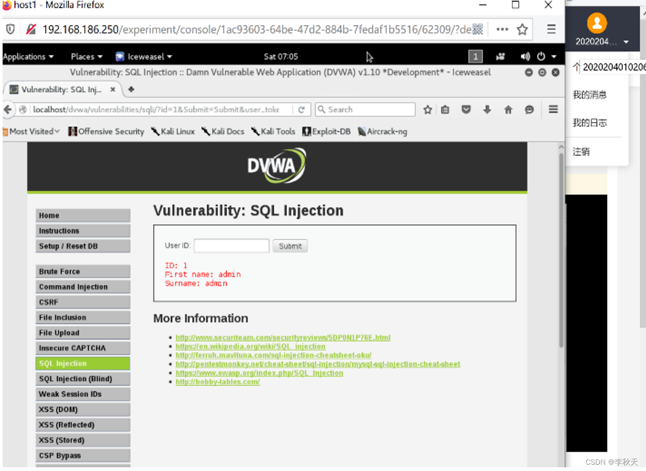Click the chat smiley icon in Iceweasel
Image resolution: width=646 pixels, height=471 pixels.
pyautogui.click(x=529, y=109)
